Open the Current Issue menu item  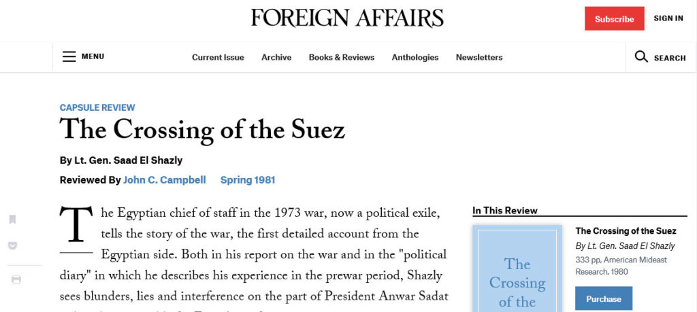[218, 57]
